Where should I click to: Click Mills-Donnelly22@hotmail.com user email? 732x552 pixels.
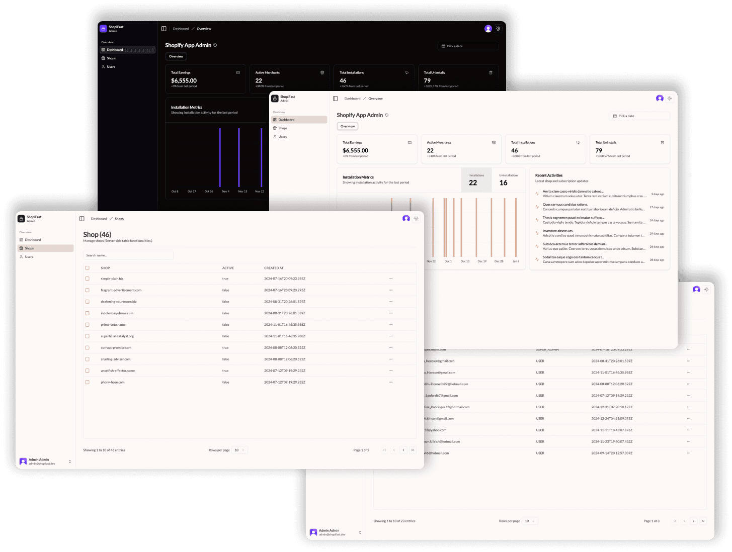(446, 384)
